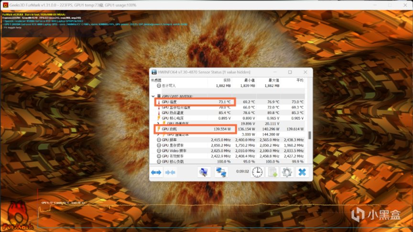Select the GPU 核心负载 row label
The width and height of the screenshot is (413, 232).
pos(173,161)
